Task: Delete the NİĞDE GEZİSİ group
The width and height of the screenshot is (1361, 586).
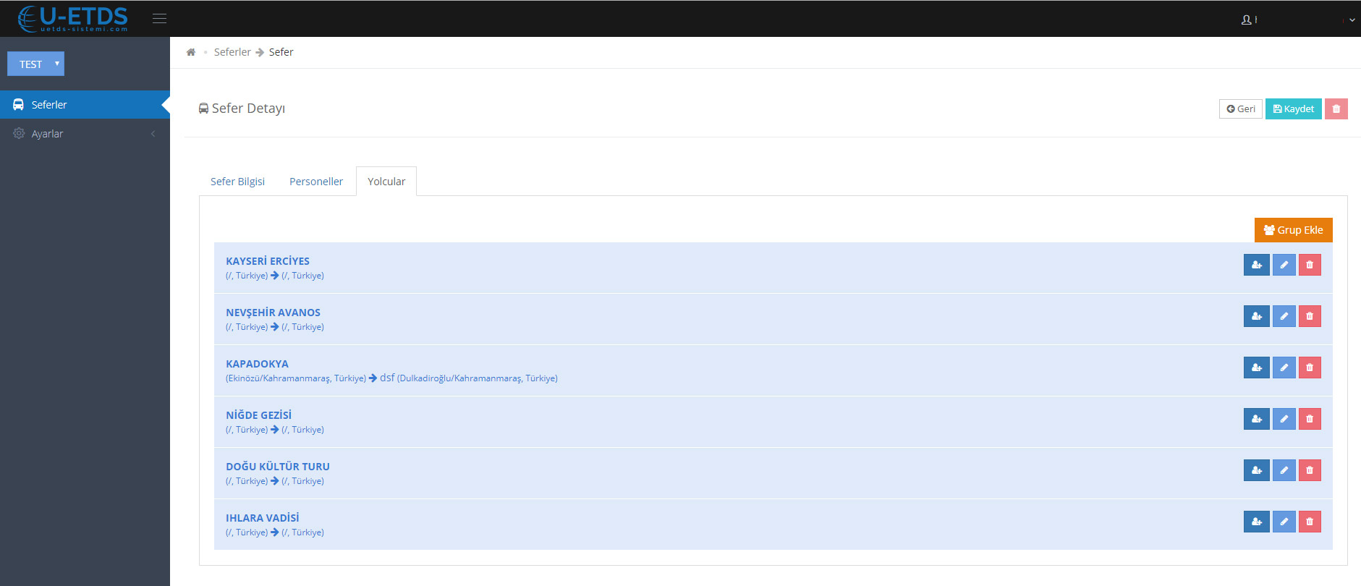Action: (1310, 419)
